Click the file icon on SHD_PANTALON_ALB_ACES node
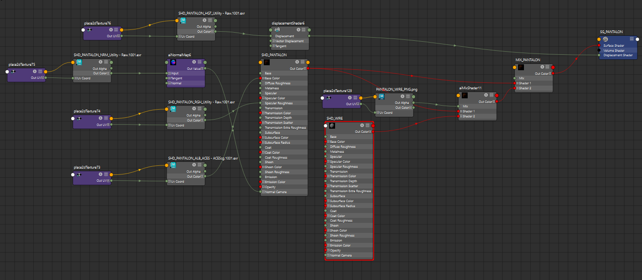Screen dimensions: 642x280 173,166
